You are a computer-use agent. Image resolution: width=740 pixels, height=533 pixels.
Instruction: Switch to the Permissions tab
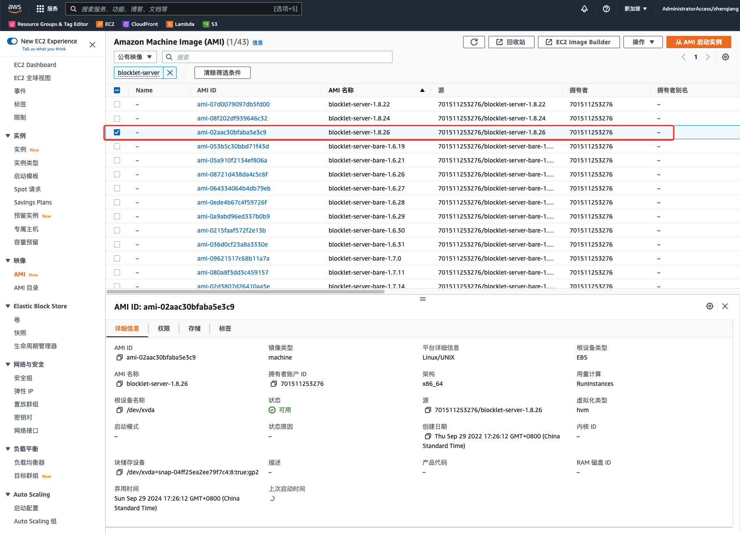click(164, 328)
